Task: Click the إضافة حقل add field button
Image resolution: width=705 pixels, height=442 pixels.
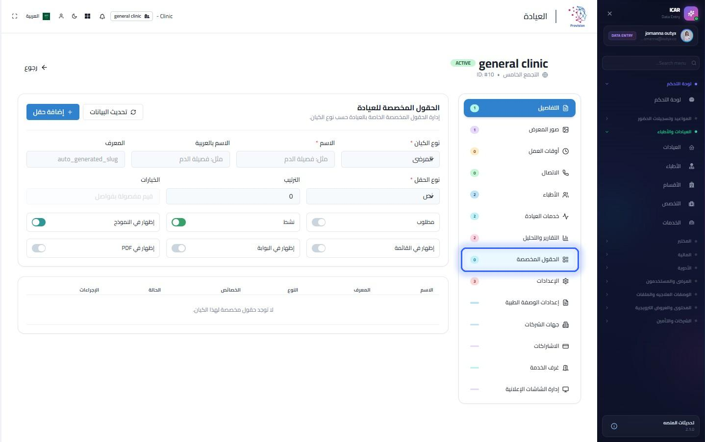Action: point(53,112)
